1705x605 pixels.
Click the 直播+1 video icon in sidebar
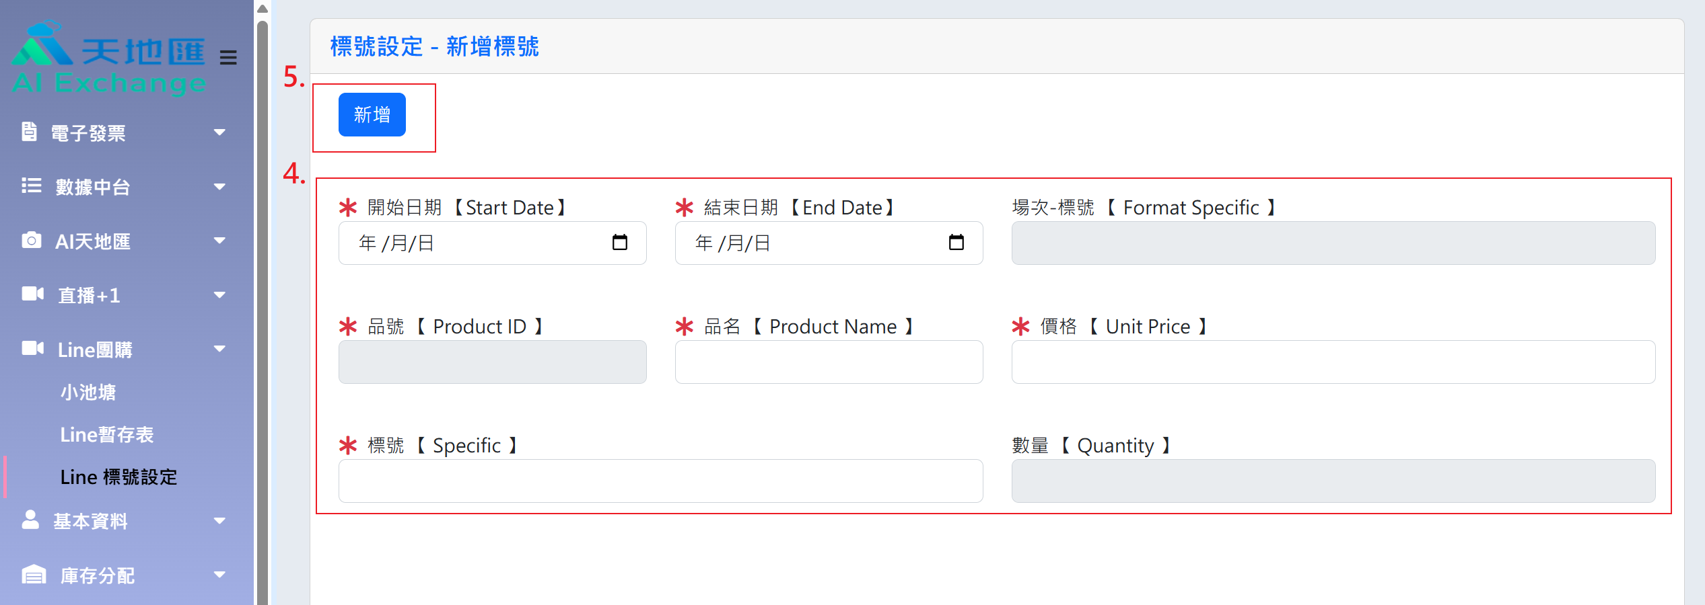point(32,294)
